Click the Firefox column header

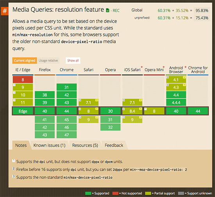click(45, 70)
